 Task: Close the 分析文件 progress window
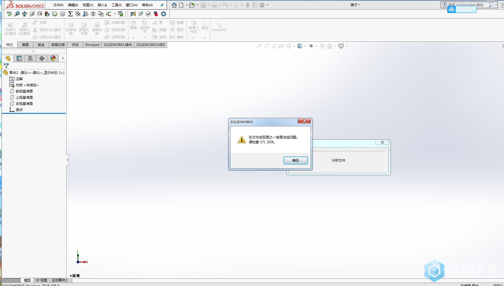coord(382,142)
